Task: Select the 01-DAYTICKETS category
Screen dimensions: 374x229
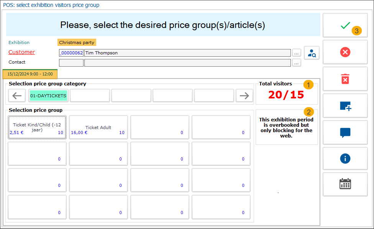Action: (48, 96)
